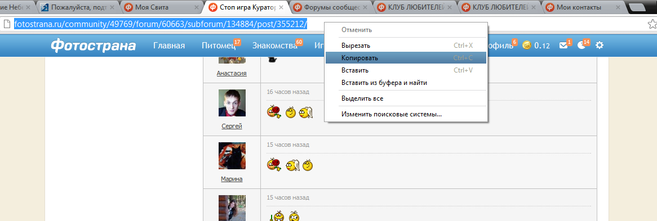
Task: Select the 'Копировать' context menu entry
Action: tap(406, 58)
